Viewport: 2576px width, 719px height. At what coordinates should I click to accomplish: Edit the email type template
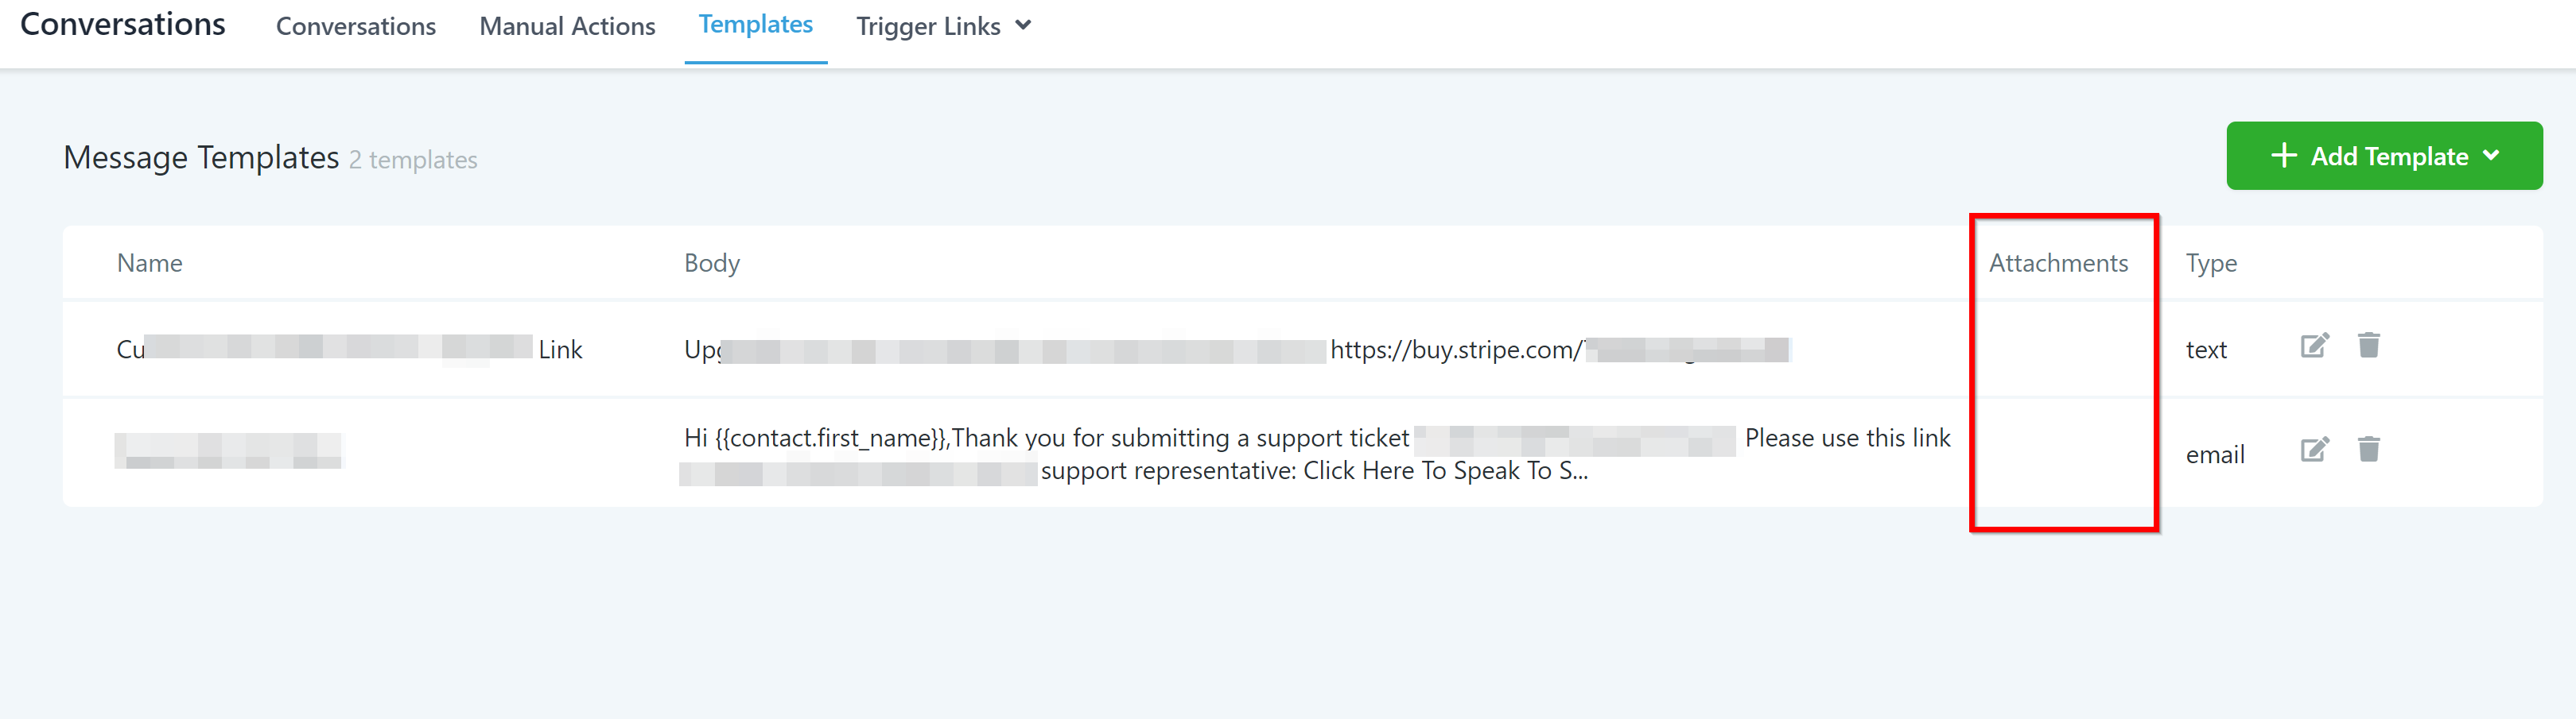(2314, 450)
